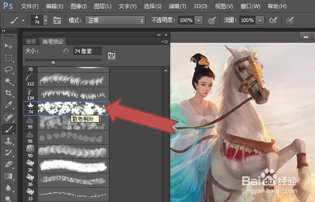The width and height of the screenshot is (315, 202).
Task: Toggle the brush panel from options bar
Action: click(x=57, y=20)
